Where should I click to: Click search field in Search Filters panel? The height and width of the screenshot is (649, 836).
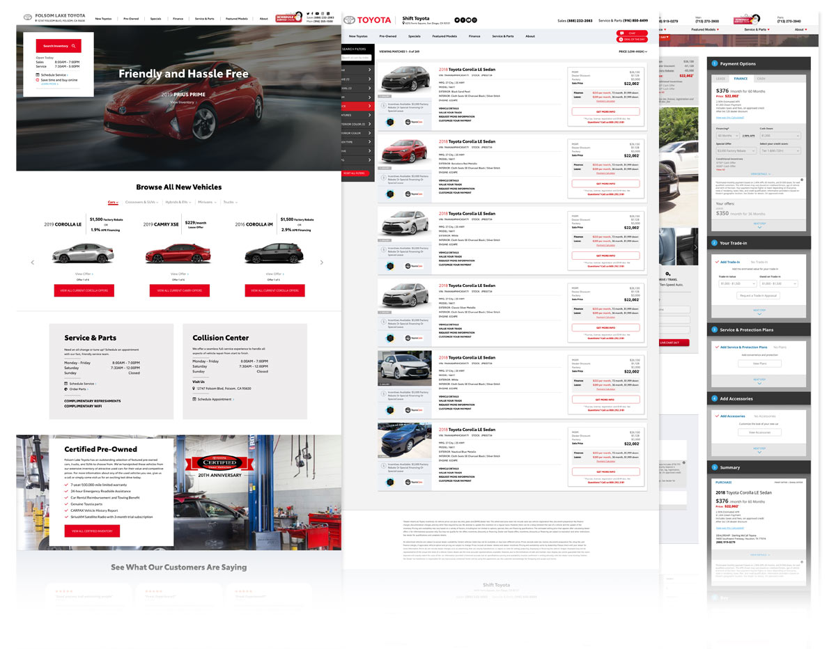coord(358,58)
